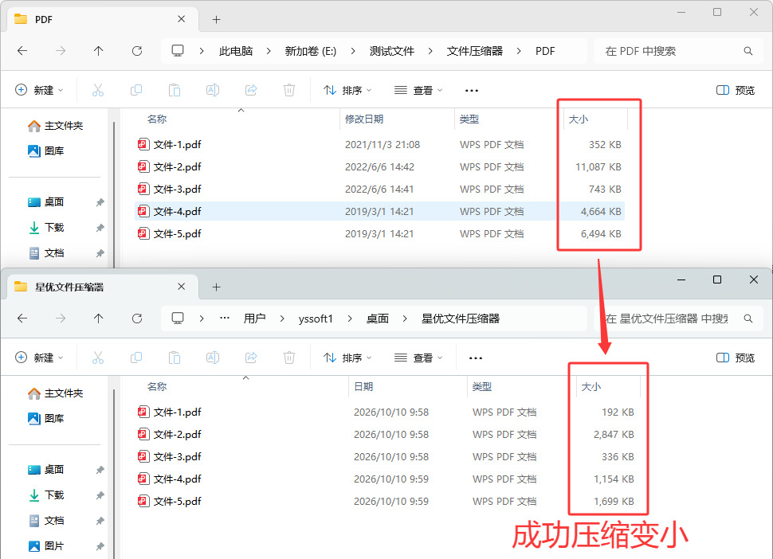The width and height of the screenshot is (773, 559).
Task: Click the Rename icon in 星优文件压缩器 window
Action: tap(213, 358)
